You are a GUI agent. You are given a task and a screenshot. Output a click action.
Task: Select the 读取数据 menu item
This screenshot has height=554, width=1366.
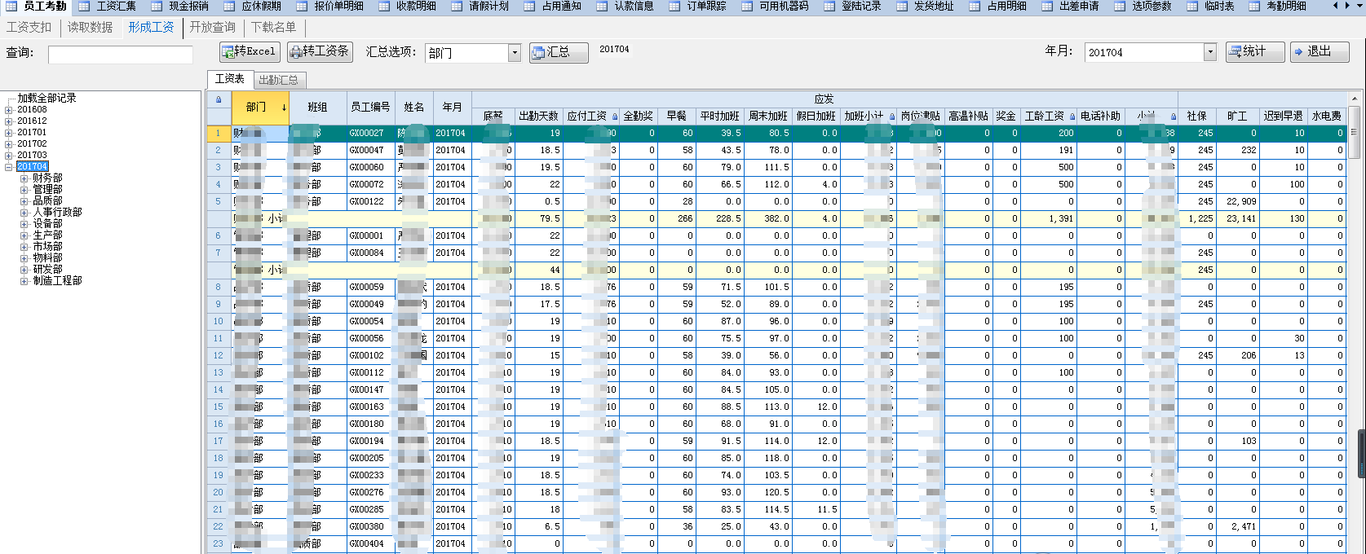point(90,27)
